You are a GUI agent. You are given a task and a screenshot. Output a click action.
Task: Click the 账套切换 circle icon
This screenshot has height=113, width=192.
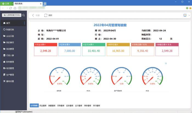coord(4,29)
